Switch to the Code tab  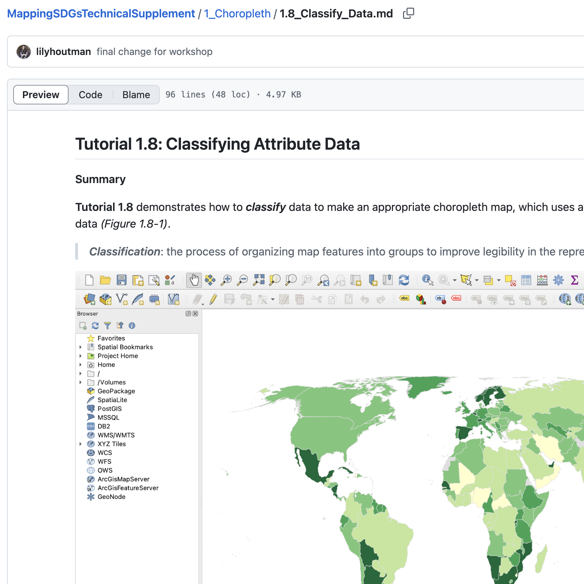click(90, 95)
